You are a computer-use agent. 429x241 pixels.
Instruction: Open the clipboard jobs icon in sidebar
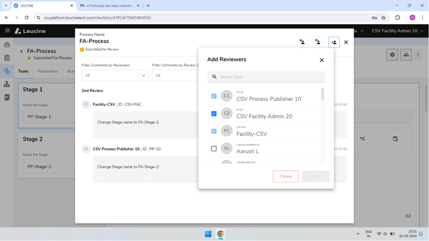coord(7,58)
